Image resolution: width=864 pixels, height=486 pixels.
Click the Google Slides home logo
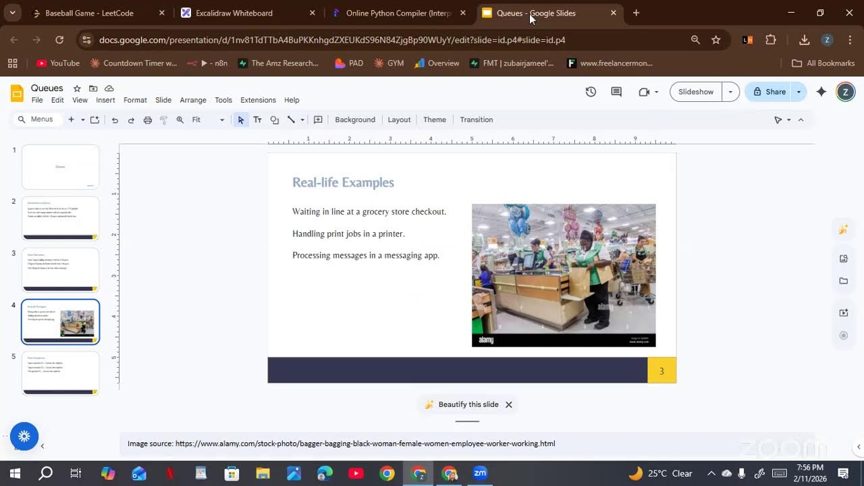tap(18, 93)
